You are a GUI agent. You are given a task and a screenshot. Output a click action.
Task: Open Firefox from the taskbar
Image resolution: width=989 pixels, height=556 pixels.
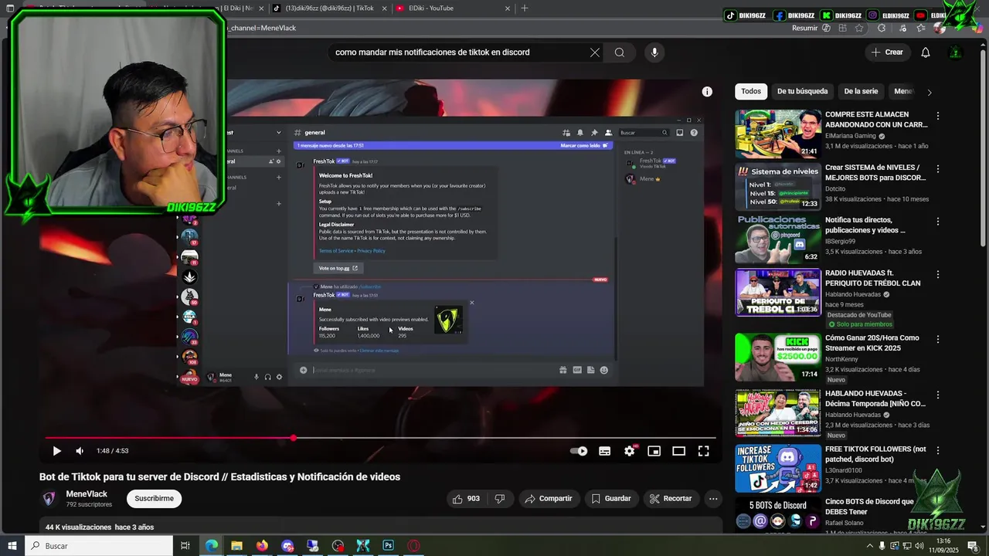pyautogui.click(x=262, y=546)
